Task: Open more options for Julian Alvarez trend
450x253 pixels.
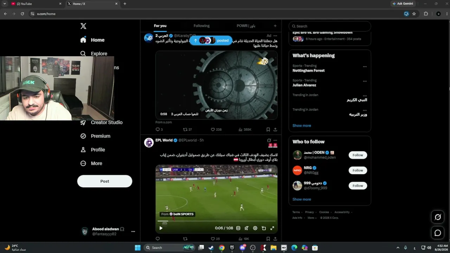Action: point(365,81)
